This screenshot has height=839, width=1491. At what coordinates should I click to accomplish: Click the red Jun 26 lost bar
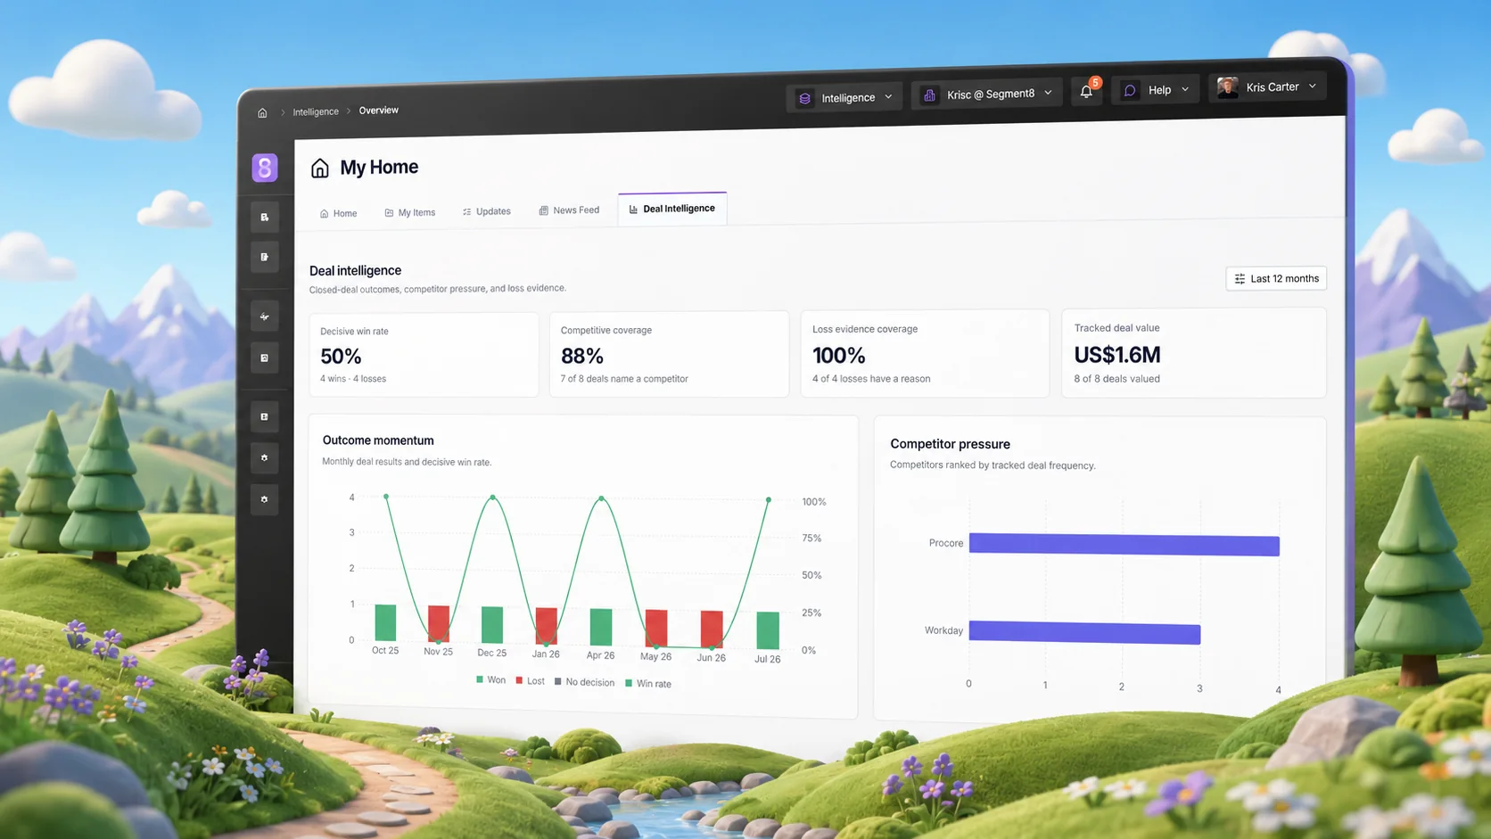tap(712, 629)
